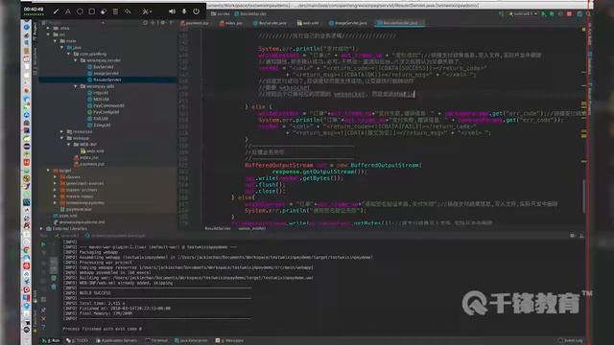Expand the resources folder arrow
Screen dimensions: 614x345
click(61, 131)
